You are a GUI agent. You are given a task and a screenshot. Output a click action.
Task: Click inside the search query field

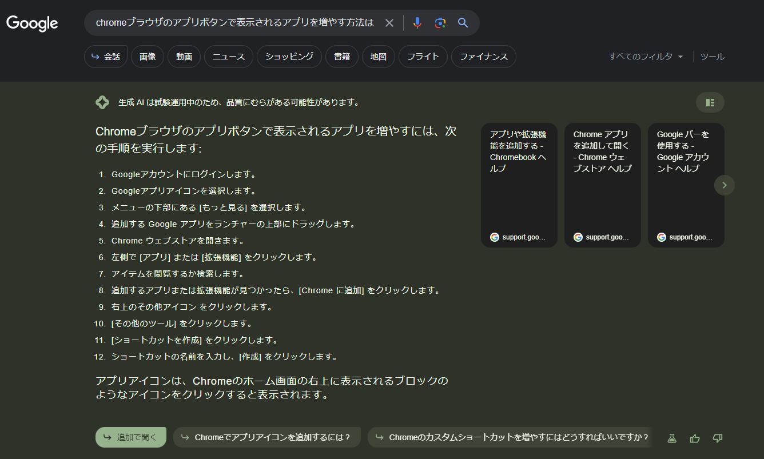(x=234, y=23)
